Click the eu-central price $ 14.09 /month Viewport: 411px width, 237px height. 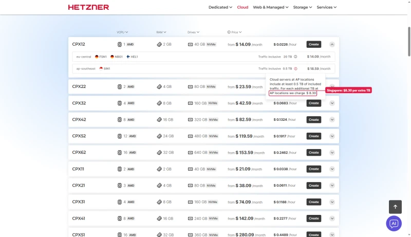[x=319, y=57]
